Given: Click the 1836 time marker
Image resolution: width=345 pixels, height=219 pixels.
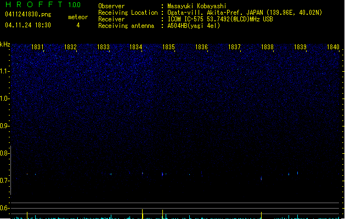Looking at the screenshot, I should [201, 47].
